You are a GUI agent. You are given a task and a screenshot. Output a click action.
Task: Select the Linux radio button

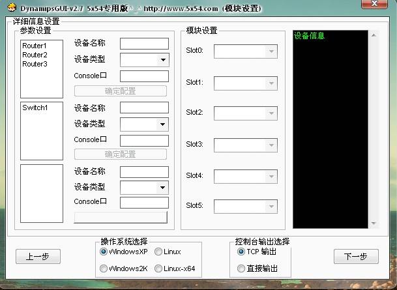click(x=158, y=252)
